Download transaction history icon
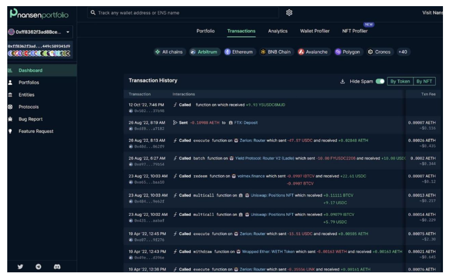Viewport: 453px width, 274px height. (343, 81)
